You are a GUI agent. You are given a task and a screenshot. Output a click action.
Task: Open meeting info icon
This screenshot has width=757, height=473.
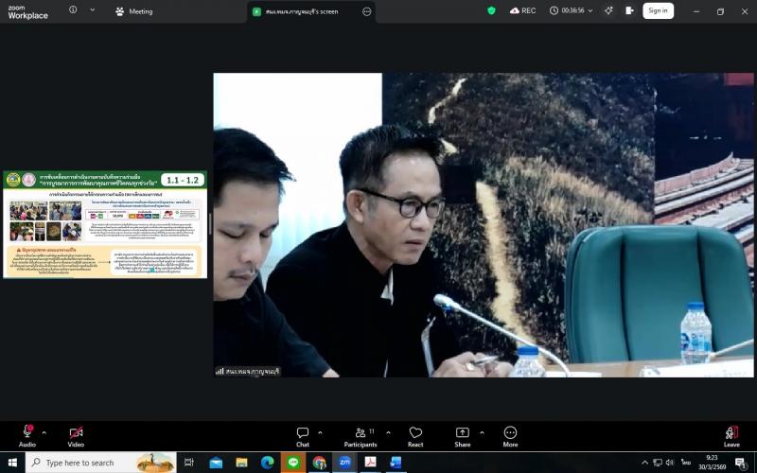pos(73,9)
